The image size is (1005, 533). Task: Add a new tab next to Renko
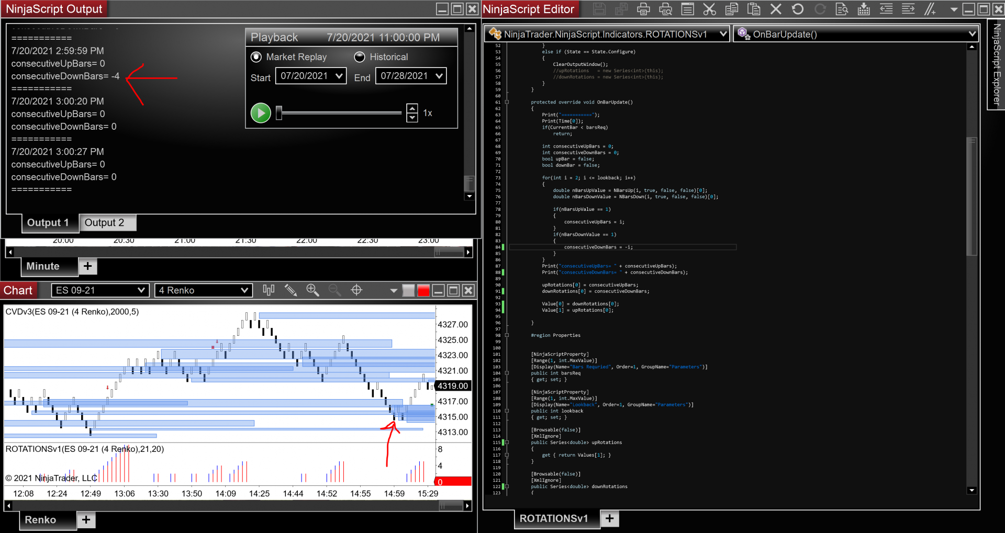[86, 520]
